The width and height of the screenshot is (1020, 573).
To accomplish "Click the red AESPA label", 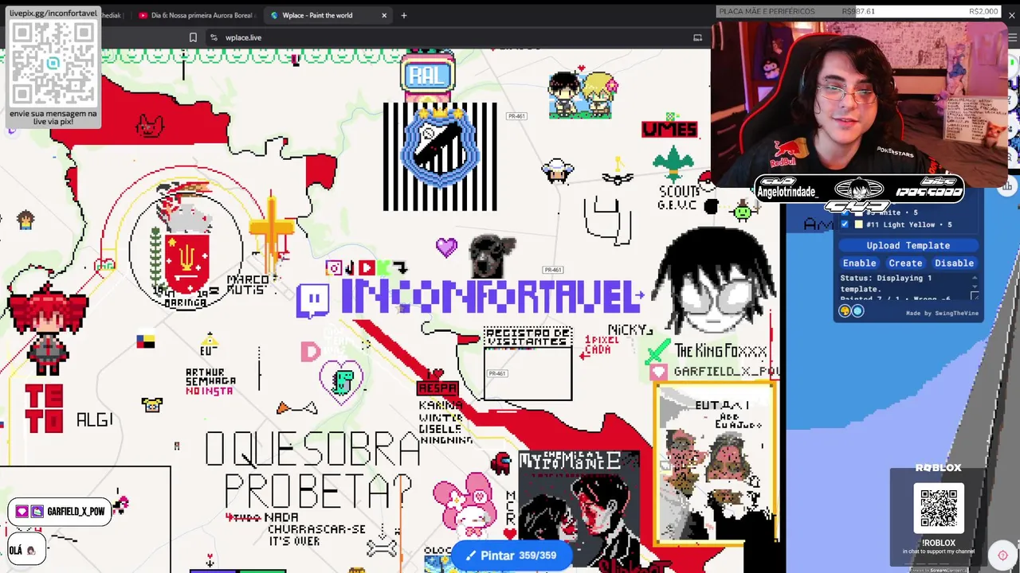I will tap(437, 388).
